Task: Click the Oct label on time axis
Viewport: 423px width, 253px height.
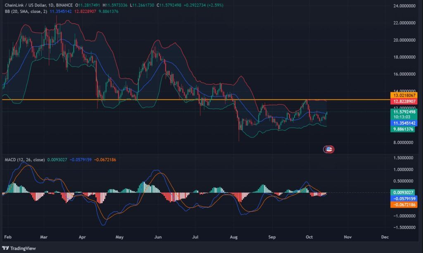Action: click(309, 237)
